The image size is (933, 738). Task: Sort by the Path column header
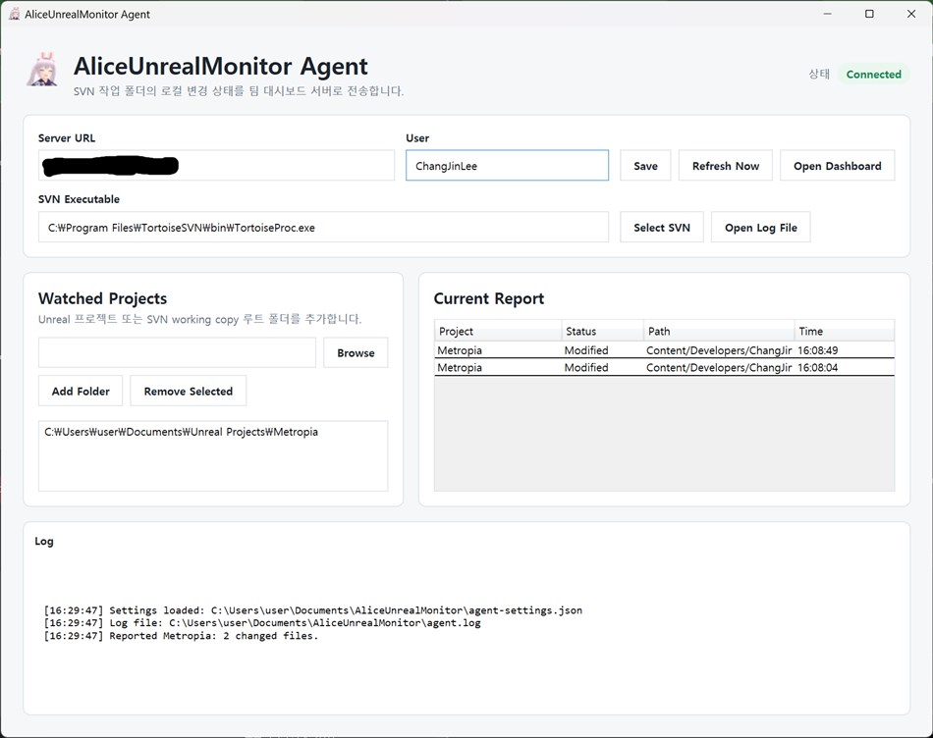pos(719,331)
